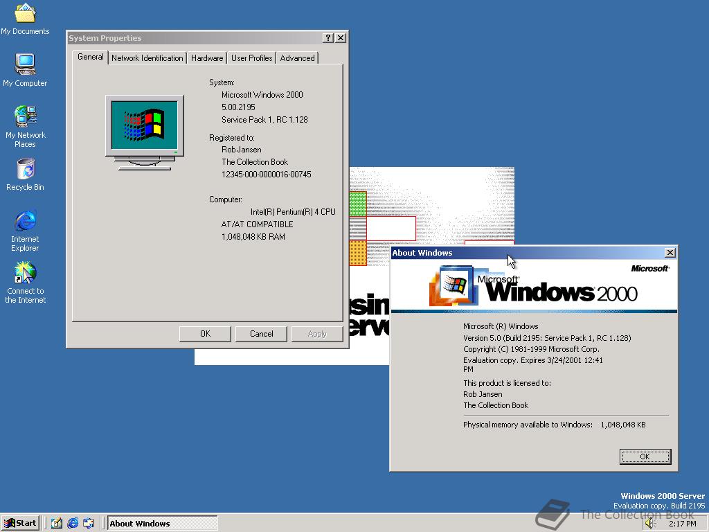The height and width of the screenshot is (532, 709).
Task: Launch Outlook Express from quick launch
Action: pyautogui.click(x=89, y=524)
